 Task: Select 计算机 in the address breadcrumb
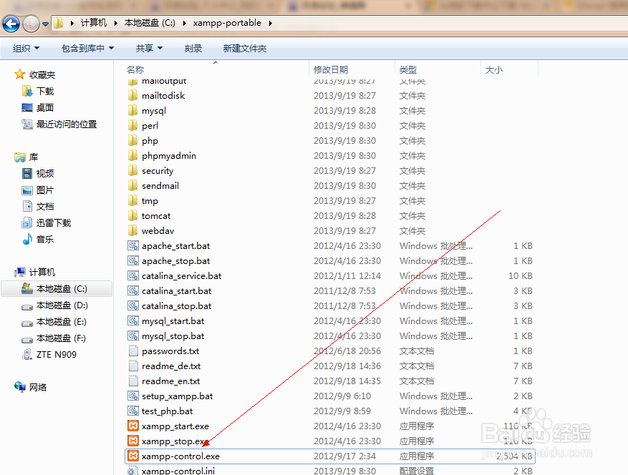tap(94, 23)
